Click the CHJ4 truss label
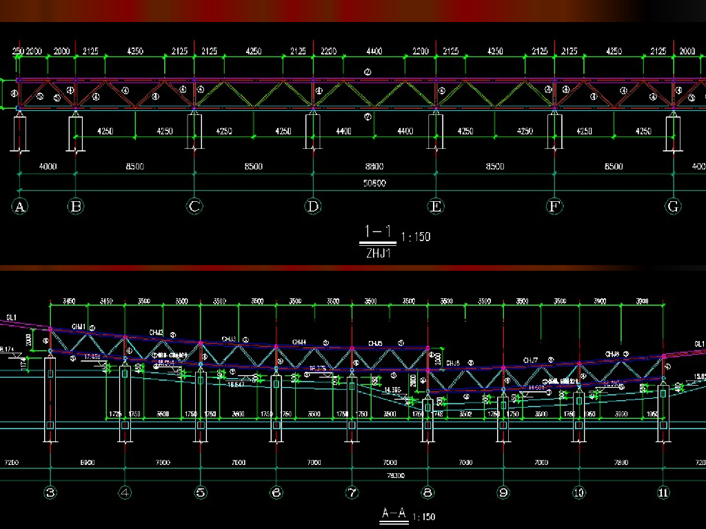The height and width of the screenshot is (529, 706). pyautogui.click(x=299, y=342)
